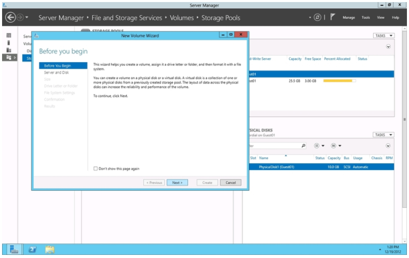
Task: Click the physical disks filter box
Action: 275,146
